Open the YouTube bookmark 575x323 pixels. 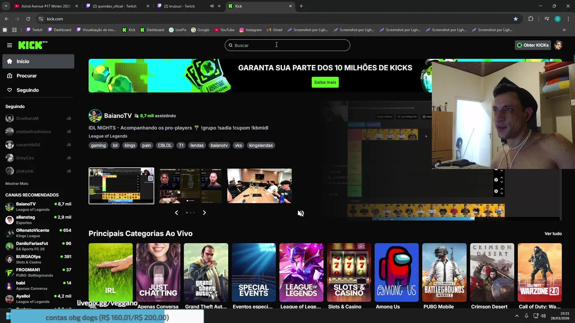(x=224, y=30)
